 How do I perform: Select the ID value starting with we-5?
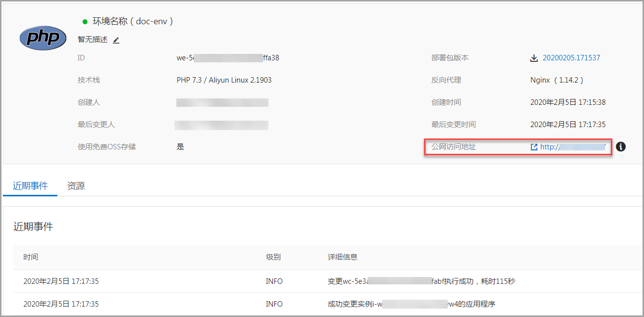click(x=228, y=58)
